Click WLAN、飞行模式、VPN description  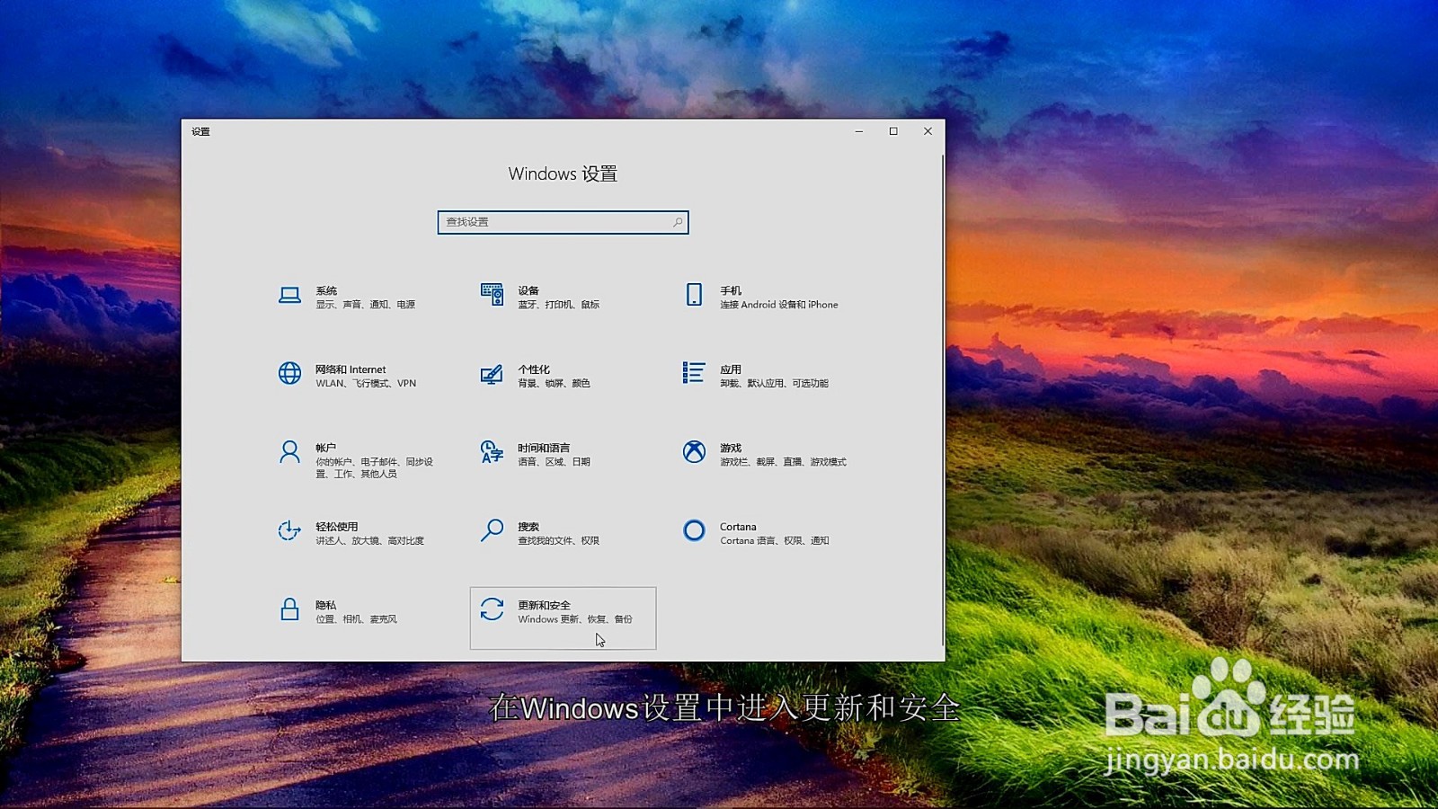pyautogui.click(x=366, y=383)
